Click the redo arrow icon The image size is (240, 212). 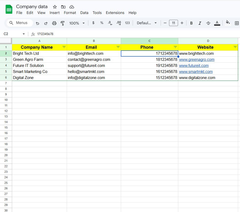click(x=46, y=23)
